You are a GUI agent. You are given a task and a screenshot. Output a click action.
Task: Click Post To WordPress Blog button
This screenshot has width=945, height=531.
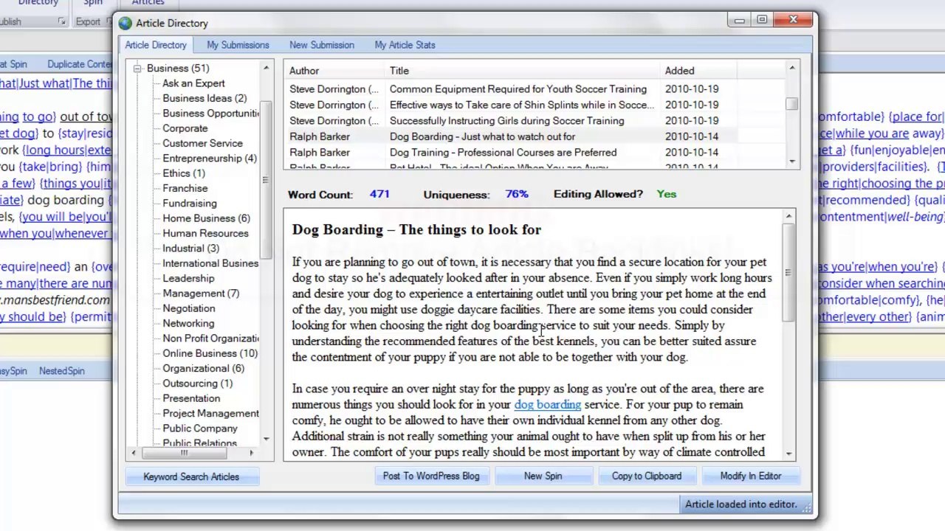click(x=431, y=476)
